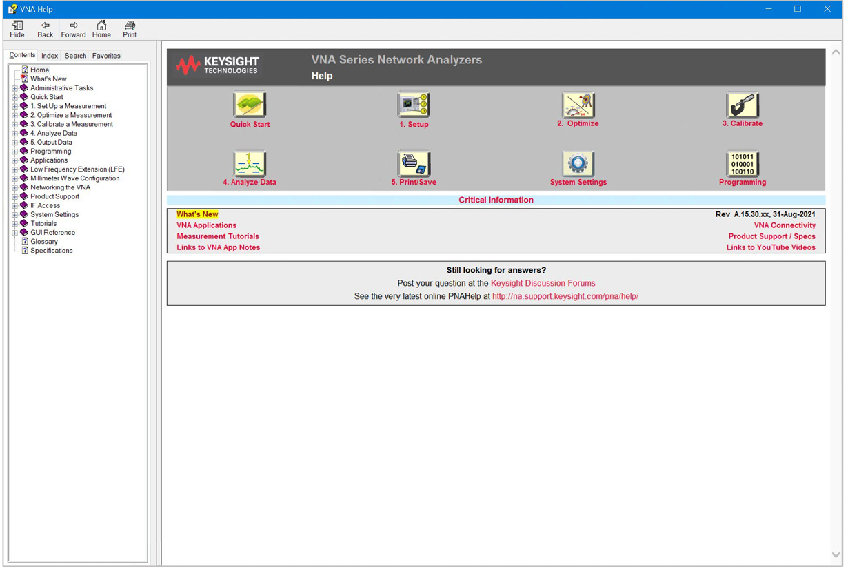
Task: Open the 1. Setup icon
Action: pos(414,105)
